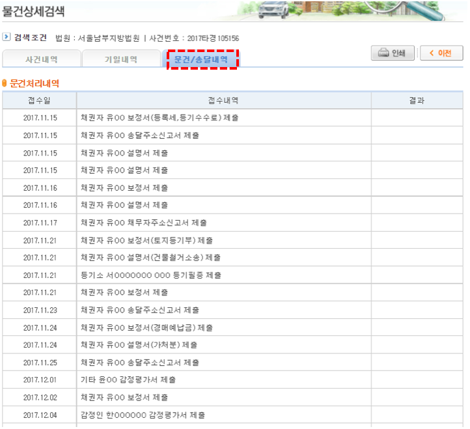
Task: Click the 접수일 column header
Action: click(39, 100)
